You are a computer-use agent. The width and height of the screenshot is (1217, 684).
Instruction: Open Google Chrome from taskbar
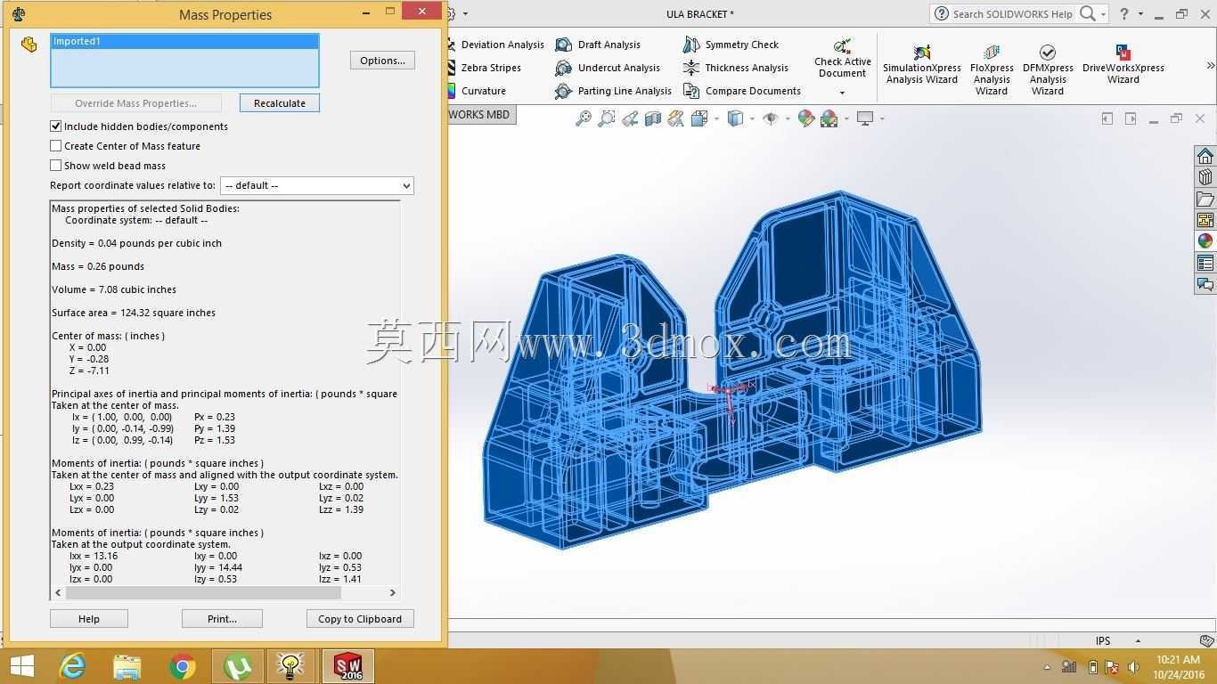click(183, 666)
